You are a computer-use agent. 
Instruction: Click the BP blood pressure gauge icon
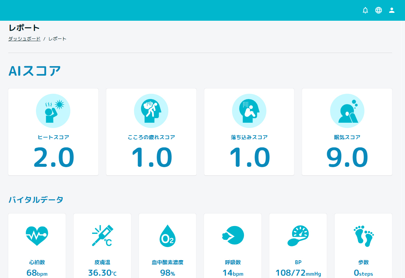298,236
